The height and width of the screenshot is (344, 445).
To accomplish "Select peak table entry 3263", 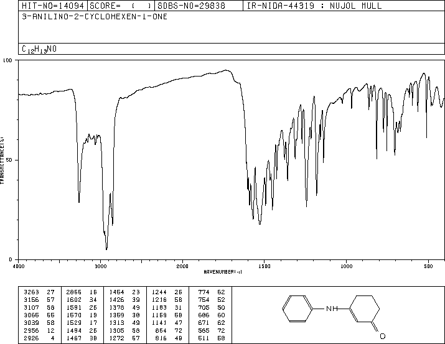I will [31, 292].
